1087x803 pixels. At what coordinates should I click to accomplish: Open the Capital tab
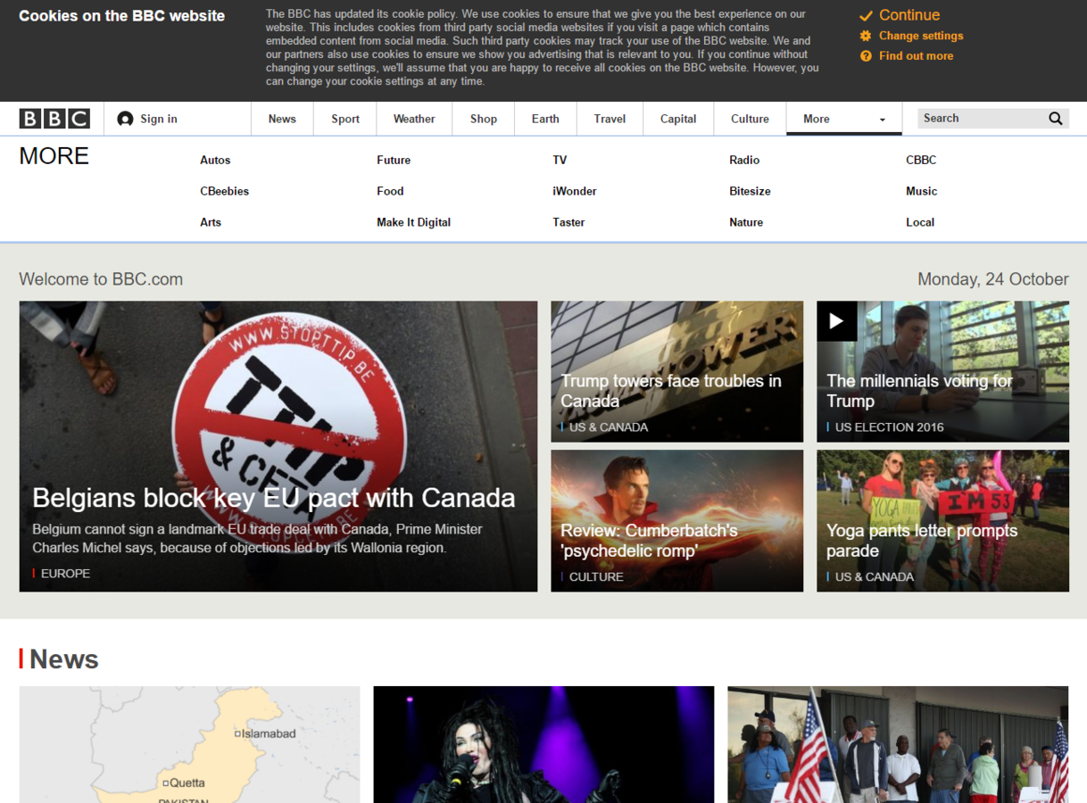click(678, 119)
